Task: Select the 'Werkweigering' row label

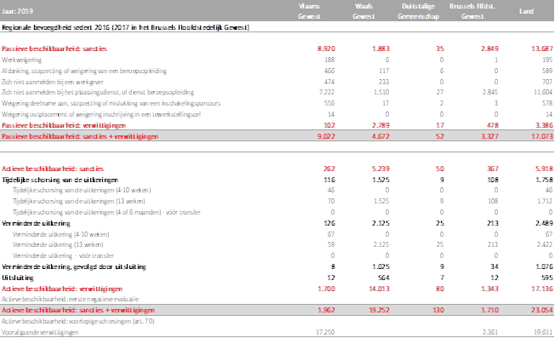Action: pyautogui.click(x=21, y=60)
